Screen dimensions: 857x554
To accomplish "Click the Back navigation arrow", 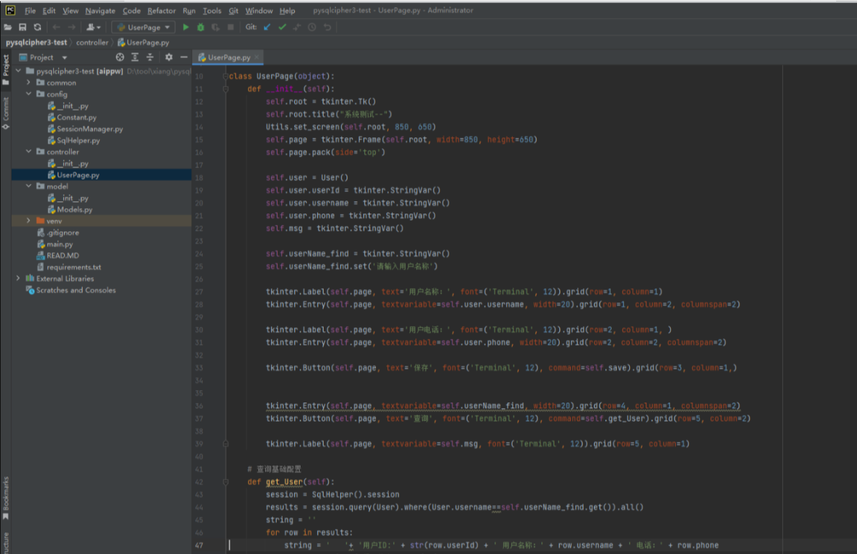I will (56, 27).
